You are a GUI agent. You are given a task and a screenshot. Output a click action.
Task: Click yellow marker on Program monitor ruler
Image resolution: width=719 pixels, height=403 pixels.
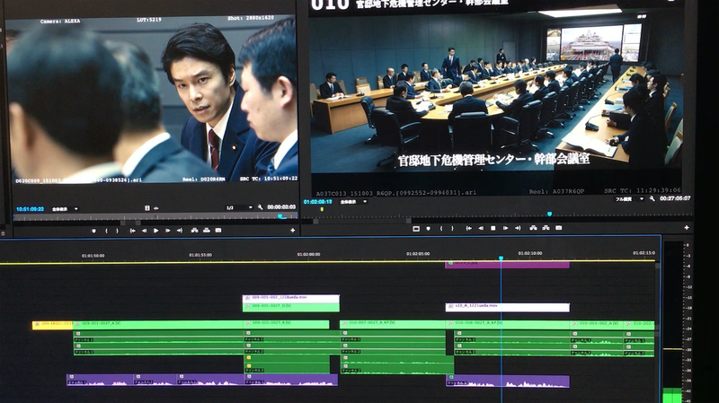coord(322,209)
